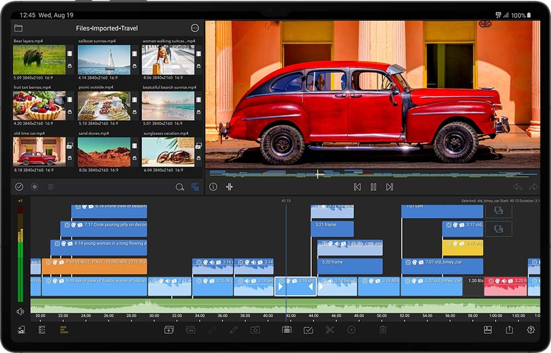This screenshot has width=551, height=353.
Task: Click the share/export icon in bottom toolbar
Action: tap(509, 330)
